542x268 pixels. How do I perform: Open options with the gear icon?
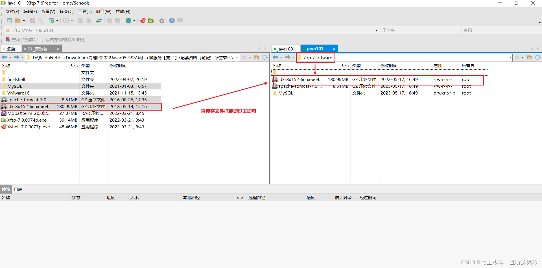[x=162, y=21]
